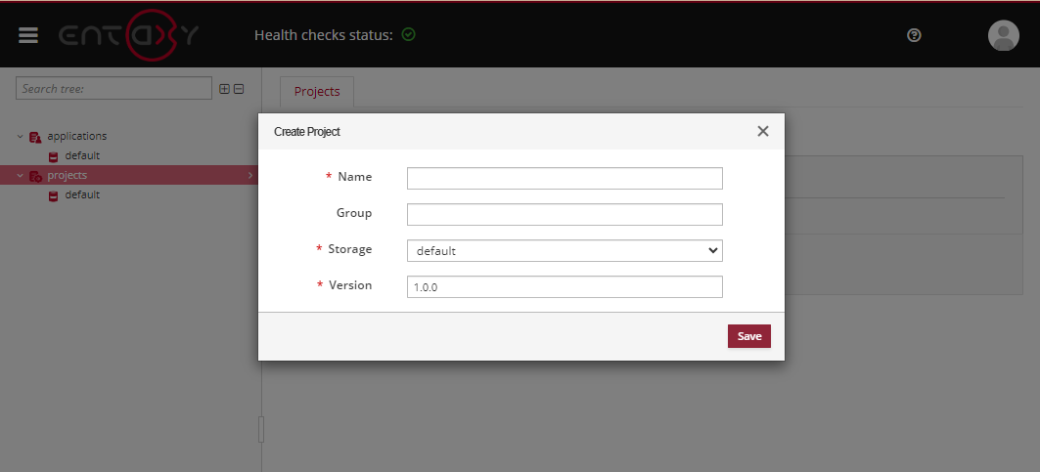Click the collapse-all tree minus icon
The width and height of the screenshot is (1040, 472).
[x=239, y=89]
